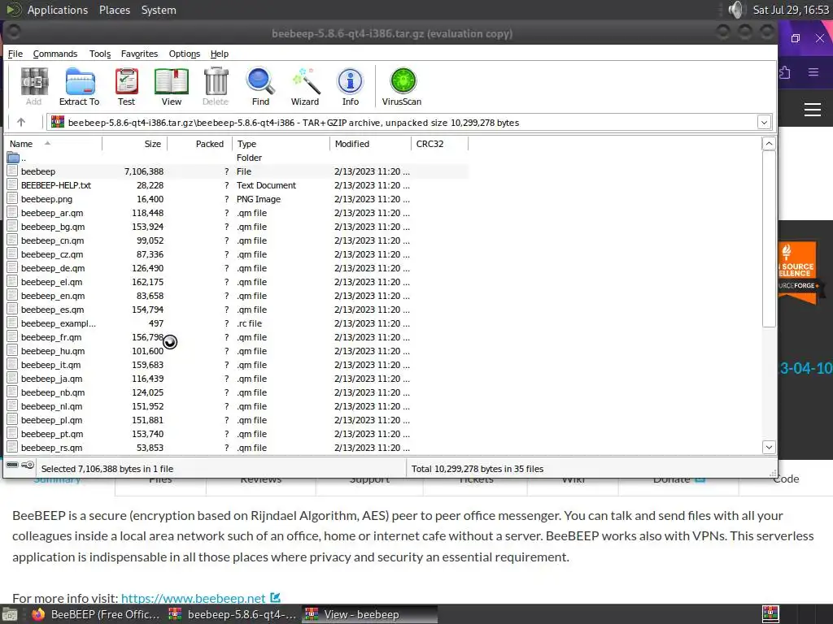Click the scroll down arrow of file list
This screenshot has width=833, height=624.
[769, 448]
